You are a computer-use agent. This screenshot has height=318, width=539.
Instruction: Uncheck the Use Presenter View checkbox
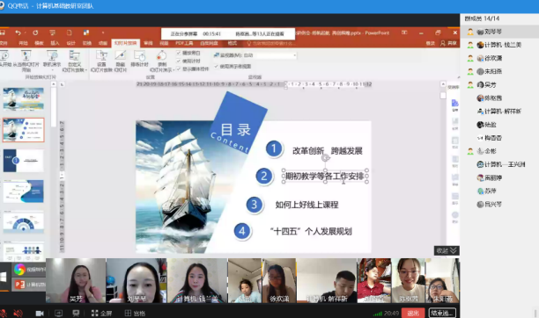(x=217, y=66)
